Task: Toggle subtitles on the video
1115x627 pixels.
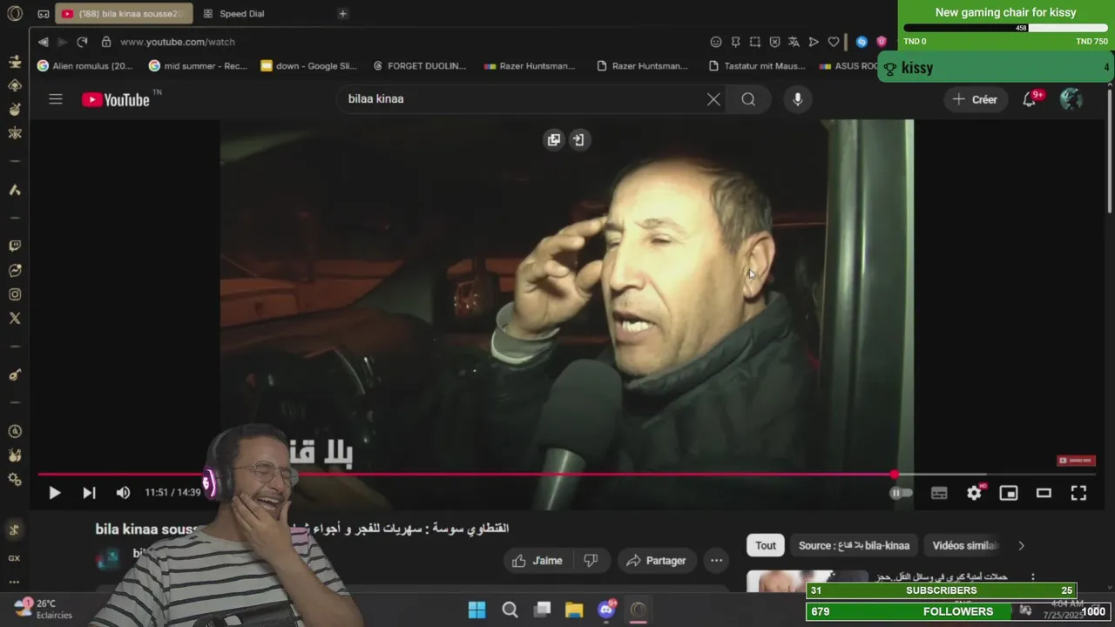Action: tap(939, 493)
